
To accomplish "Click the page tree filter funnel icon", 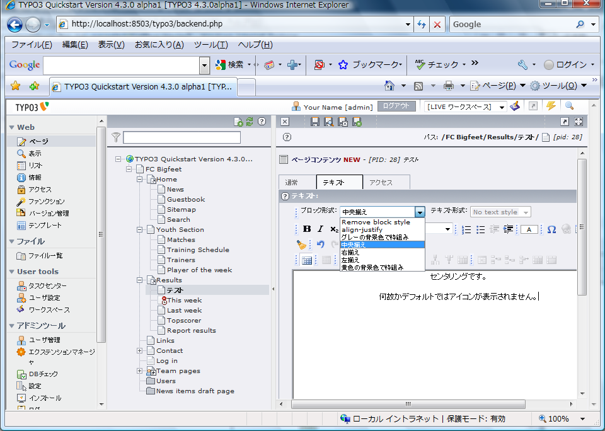I will click(116, 137).
